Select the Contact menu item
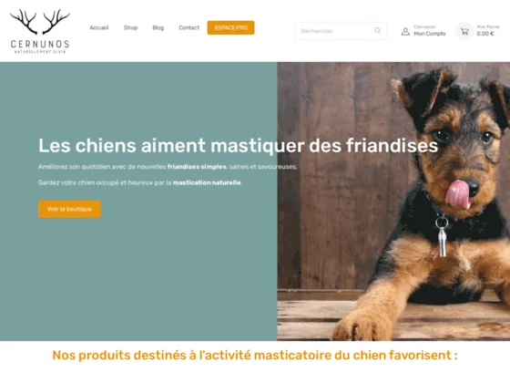The image size is (510, 383). (189, 27)
